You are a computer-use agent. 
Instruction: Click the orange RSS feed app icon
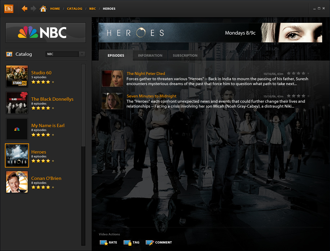9,8
